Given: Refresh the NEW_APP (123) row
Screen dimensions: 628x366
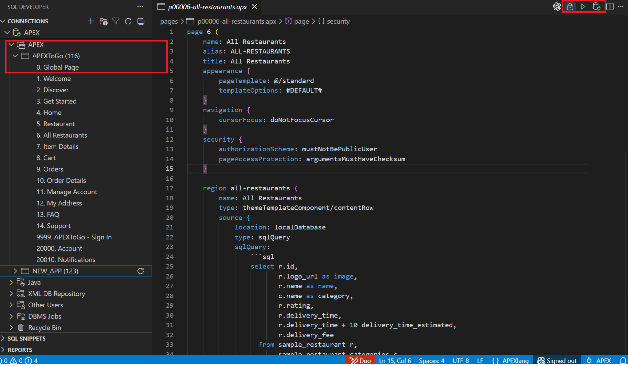Looking at the screenshot, I should (141, 271).
